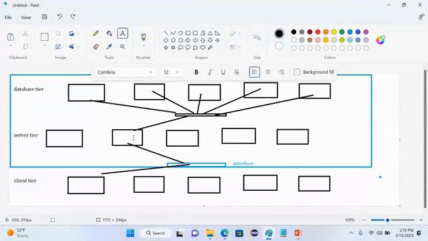Toggle Italic text formatting

tap(209, 72)
